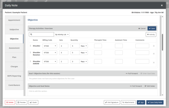Edit Sets field for Shoulder row
This screenshot has height=108, width=169.
click(x=64, y=46)
